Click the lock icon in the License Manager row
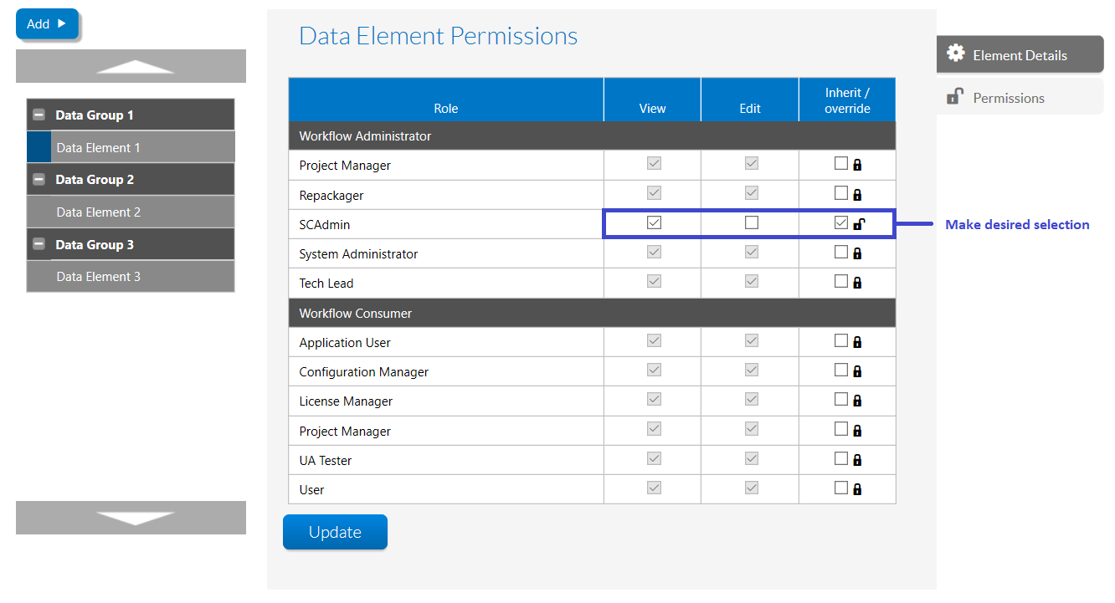 click(857, 401)
